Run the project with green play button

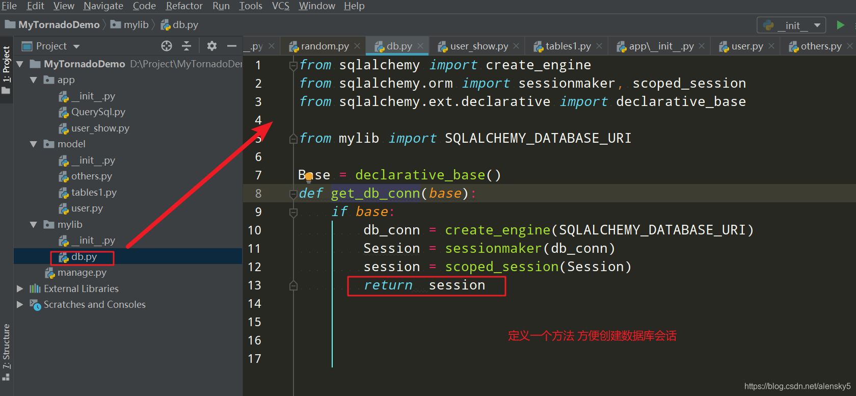tap(840, 25)
